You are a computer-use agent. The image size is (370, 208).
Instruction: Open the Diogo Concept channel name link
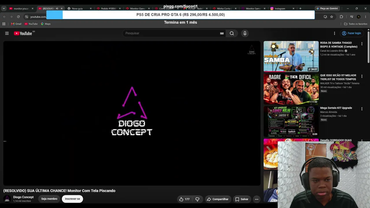tap(23, 197)
